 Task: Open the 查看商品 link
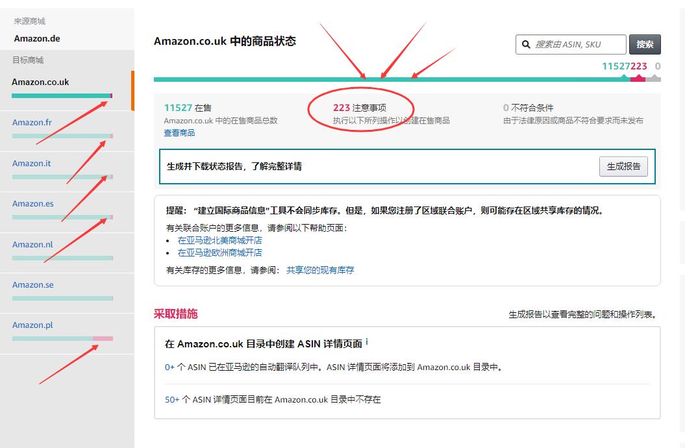[179, 132]
